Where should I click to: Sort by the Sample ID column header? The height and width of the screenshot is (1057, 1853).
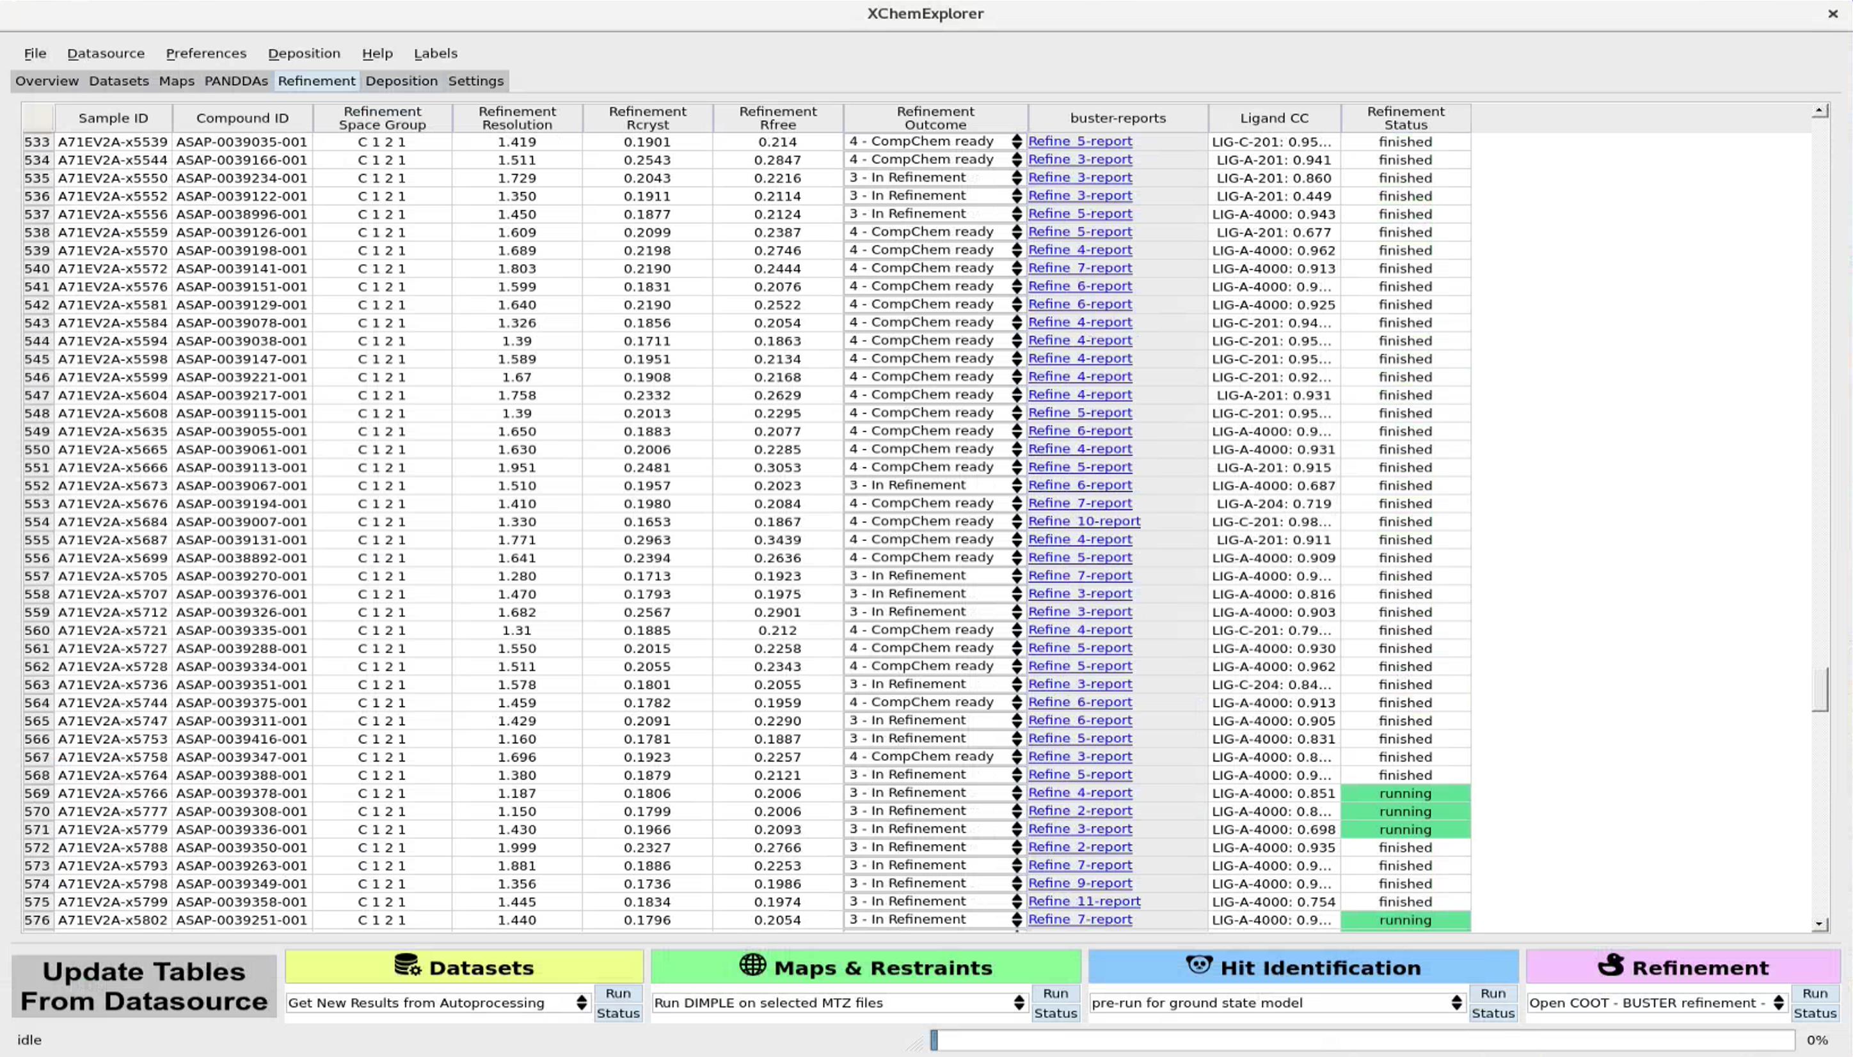point(113,118)
